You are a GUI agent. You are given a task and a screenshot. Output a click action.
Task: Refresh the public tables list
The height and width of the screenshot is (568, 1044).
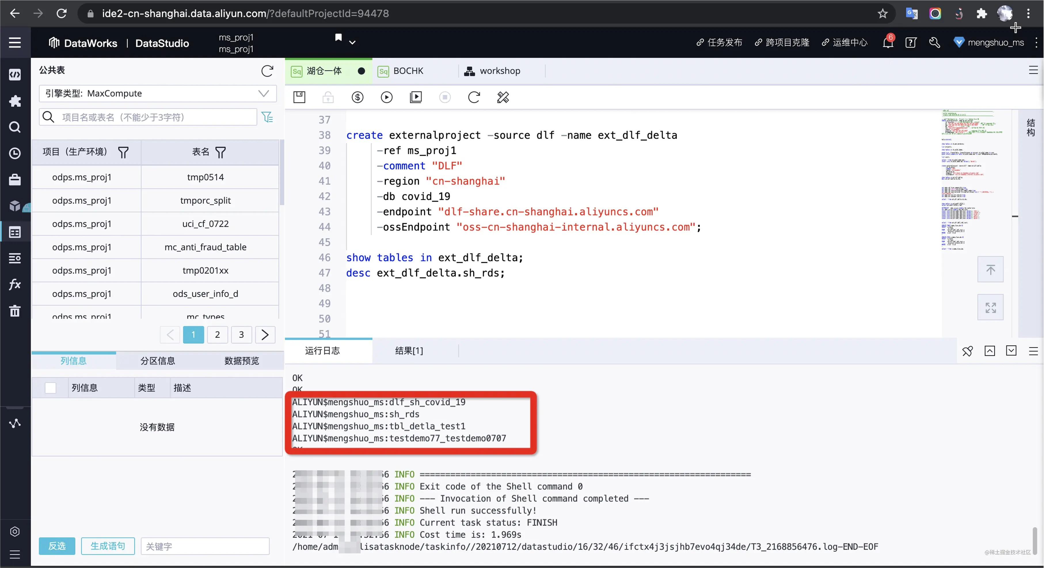pos(267,71)
